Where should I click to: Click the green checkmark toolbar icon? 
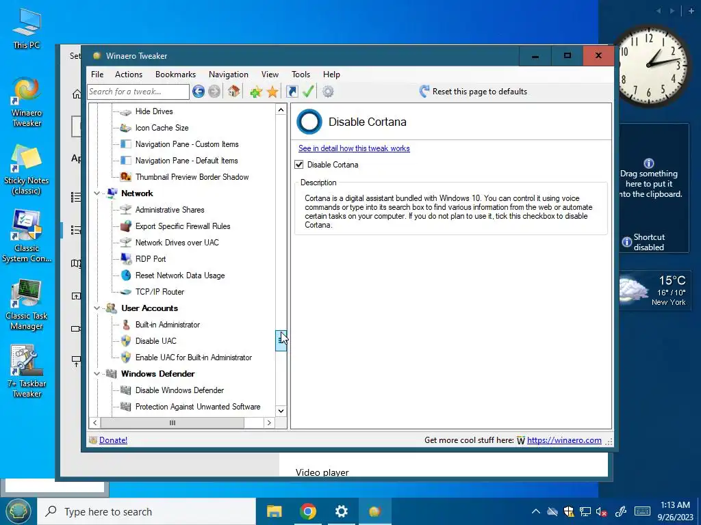(x=308, y=92)
